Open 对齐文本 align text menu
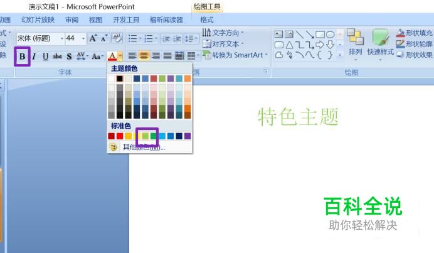This screenshot has height=253, width=434. pos(223,44)
